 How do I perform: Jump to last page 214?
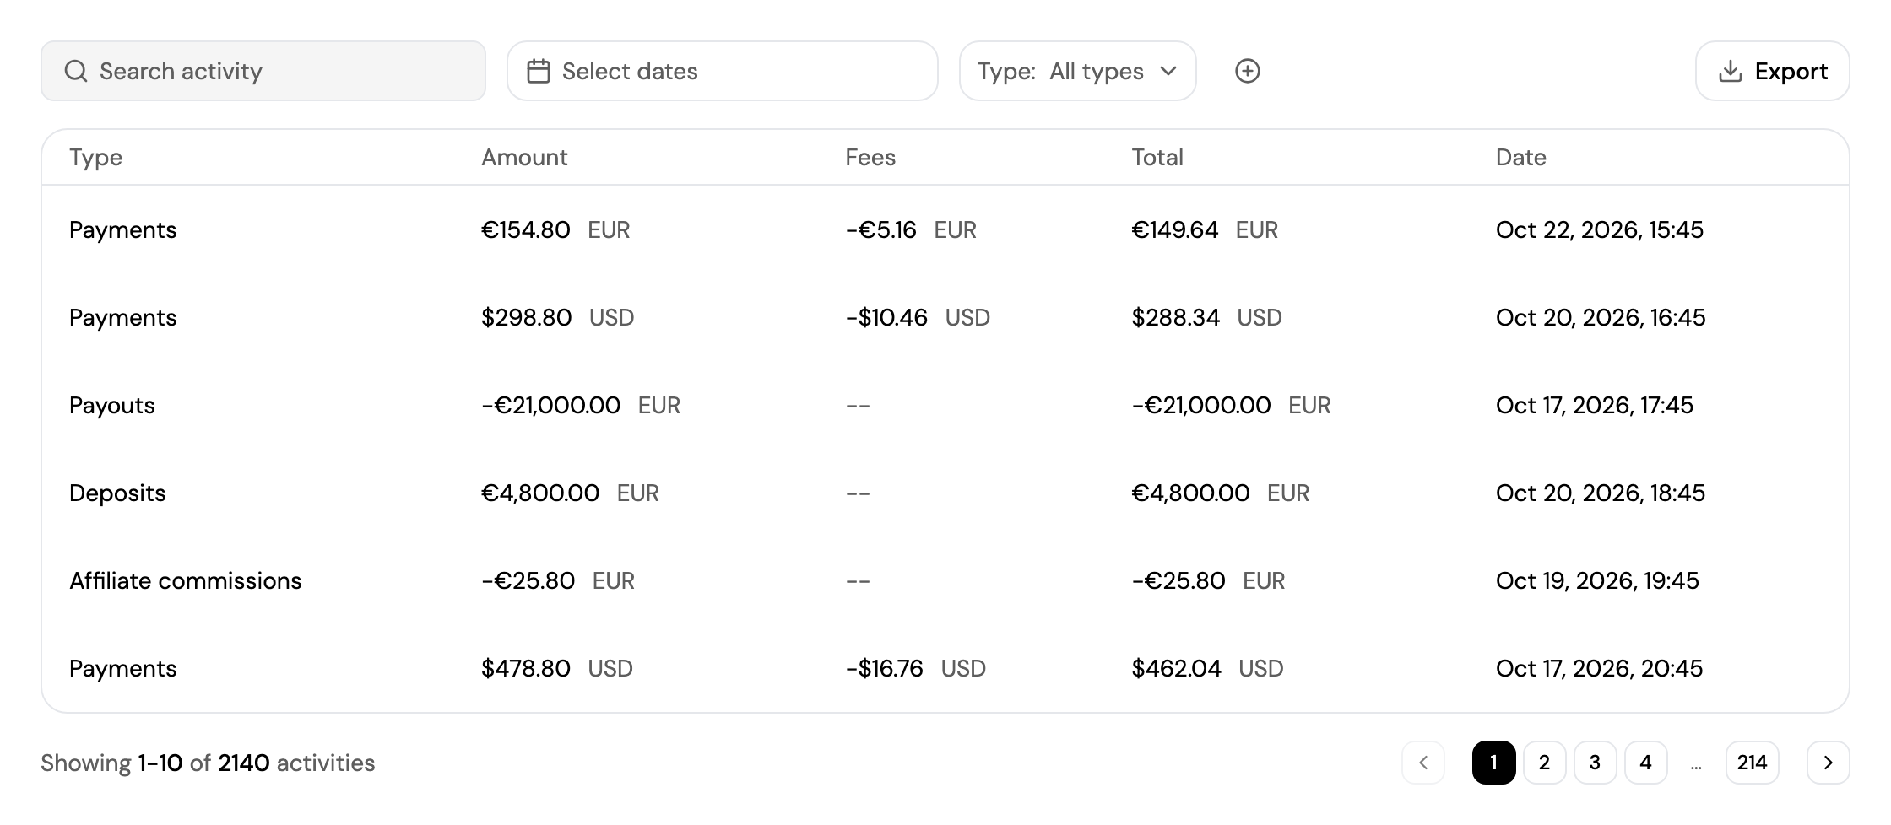click(1752, 763)
